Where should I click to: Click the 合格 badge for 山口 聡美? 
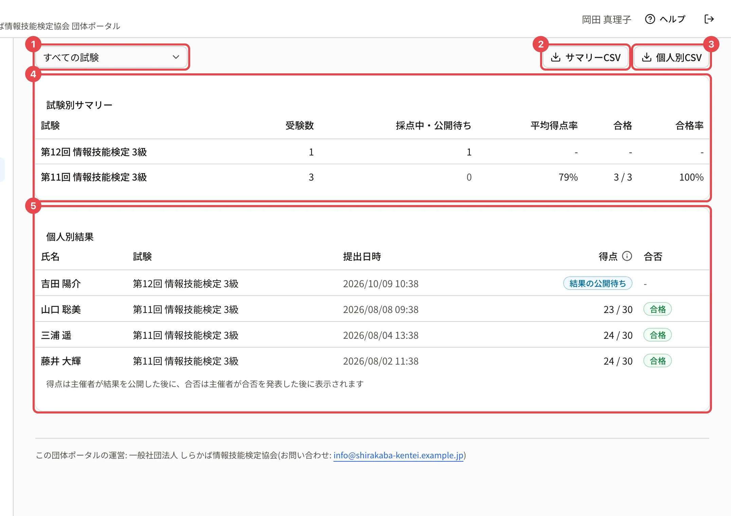coord(658,309)
